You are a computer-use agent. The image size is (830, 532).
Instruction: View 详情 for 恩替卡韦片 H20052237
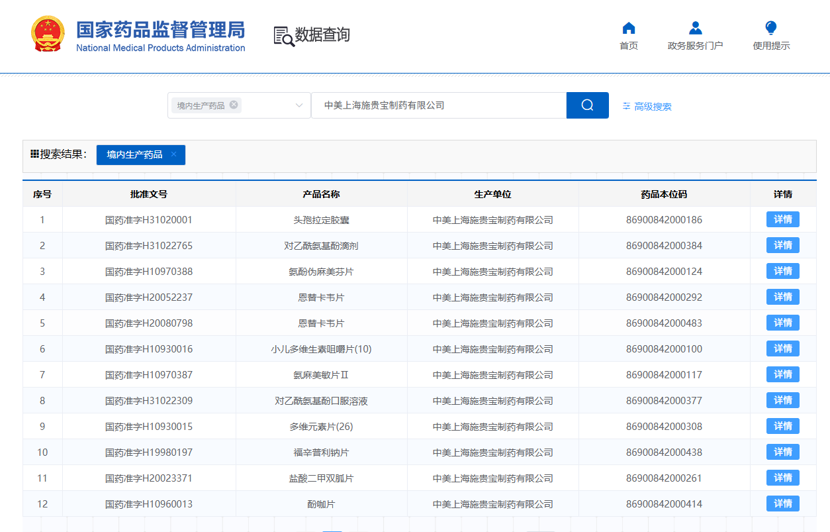(x=782, y=297)
